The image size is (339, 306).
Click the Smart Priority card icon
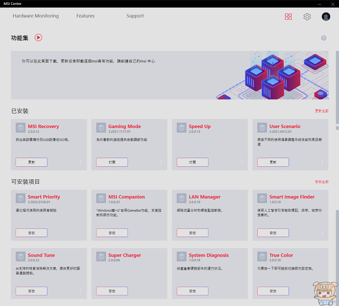click(20, 198)
